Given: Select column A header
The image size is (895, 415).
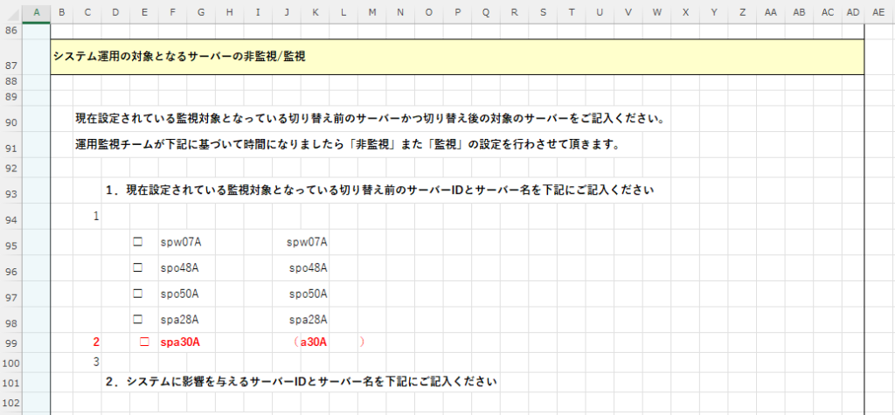Looking at the screenshot, I should tap(36, 11).
